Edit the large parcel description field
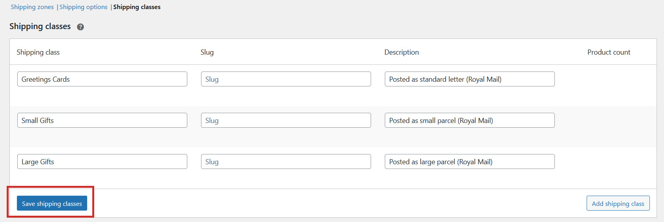This screenshot has height=222, width=664. [x=470, y=161]
